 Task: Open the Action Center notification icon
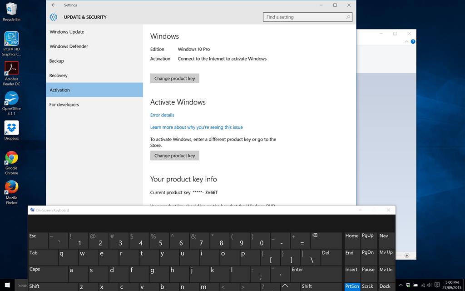pyautogui.click(x=436, y=285)
